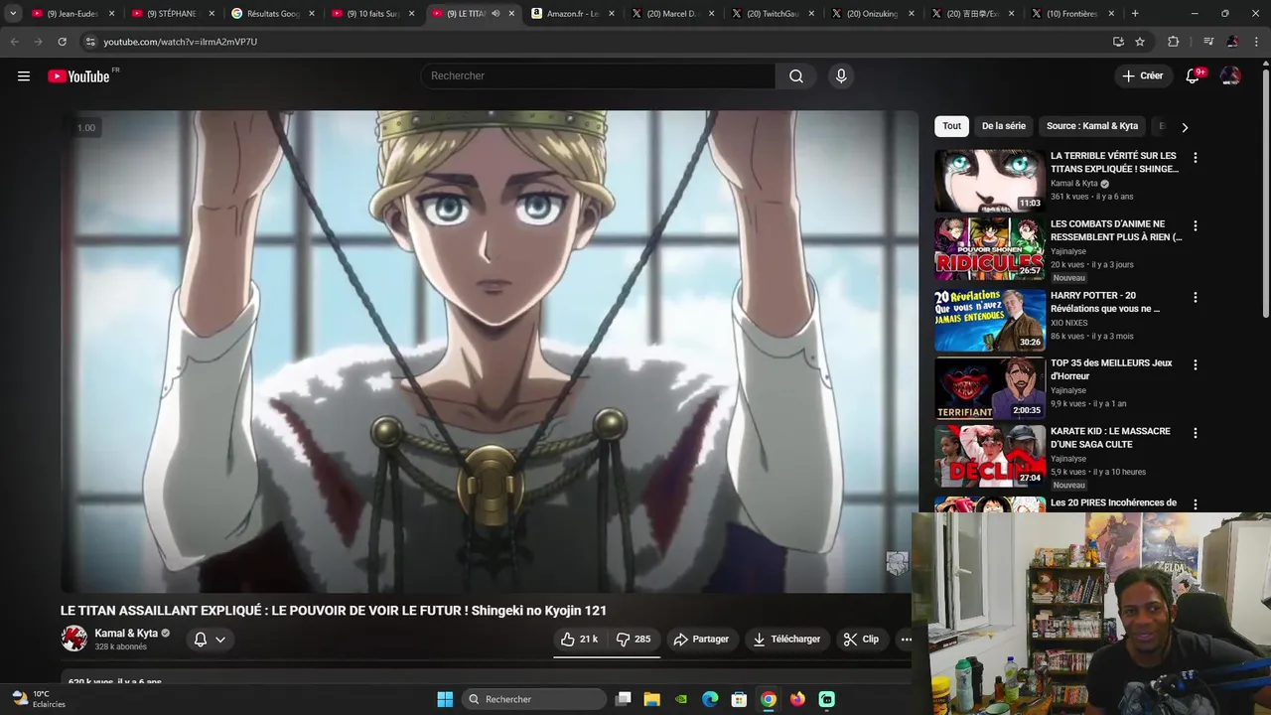Install app icon in address bar
The width and height of the screenshot is (1271, 715).
coord(1118,42)
